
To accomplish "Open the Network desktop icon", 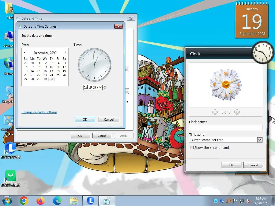I will pyautogui.click(x=9, y=67).
